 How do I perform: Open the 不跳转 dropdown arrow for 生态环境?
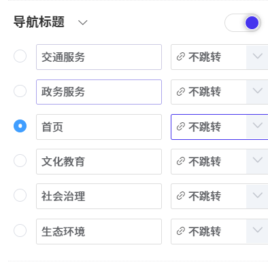coord(257,230)
